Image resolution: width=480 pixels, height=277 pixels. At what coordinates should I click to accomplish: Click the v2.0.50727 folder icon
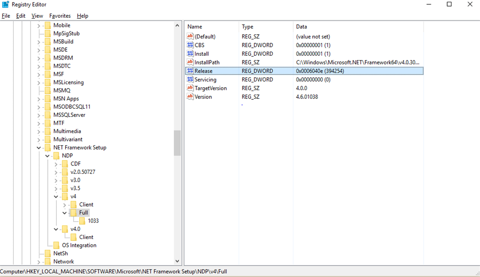pos(65,172)
